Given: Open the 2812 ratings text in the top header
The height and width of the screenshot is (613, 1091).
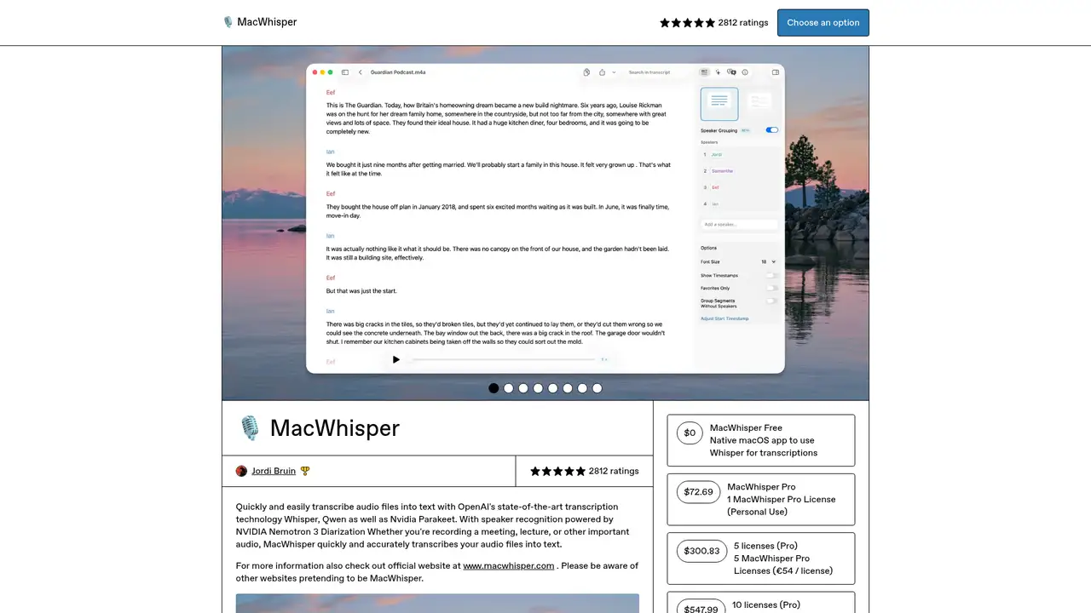Looking at the screenshot, I should 743,23.
